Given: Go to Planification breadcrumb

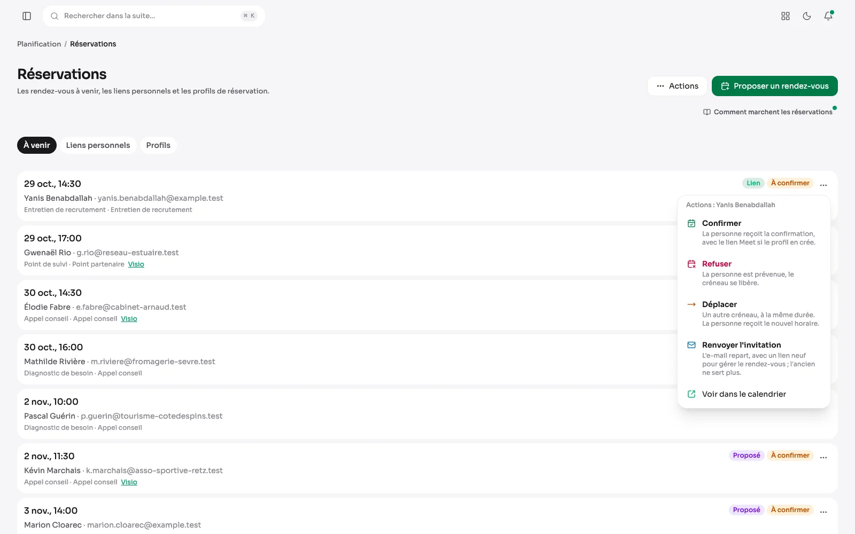Looking at the screenshot, I should click(39, 44).
